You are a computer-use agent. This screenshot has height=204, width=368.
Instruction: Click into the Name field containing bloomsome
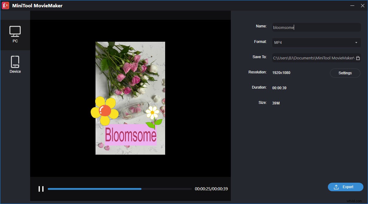pyautogui.click(x=316, y=27)
